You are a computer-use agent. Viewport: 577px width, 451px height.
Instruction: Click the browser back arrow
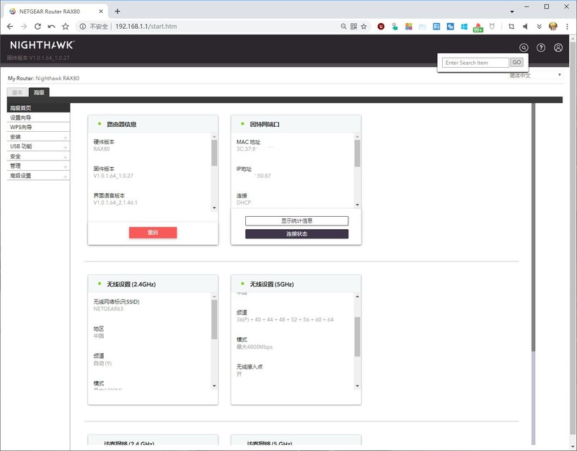(10, 27)
